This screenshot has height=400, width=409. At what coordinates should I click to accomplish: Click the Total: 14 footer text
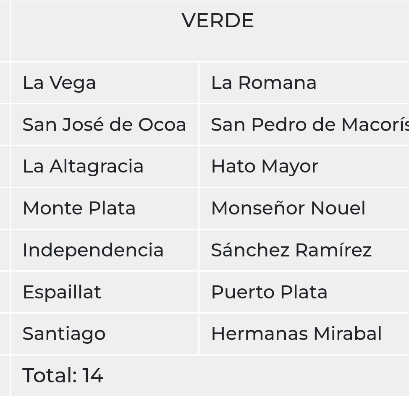point(63,376)
